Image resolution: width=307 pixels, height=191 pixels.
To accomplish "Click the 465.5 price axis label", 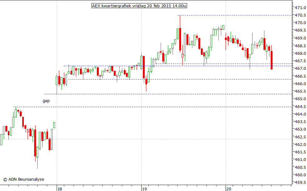I will pyautogui.click(x=300, y=91).
